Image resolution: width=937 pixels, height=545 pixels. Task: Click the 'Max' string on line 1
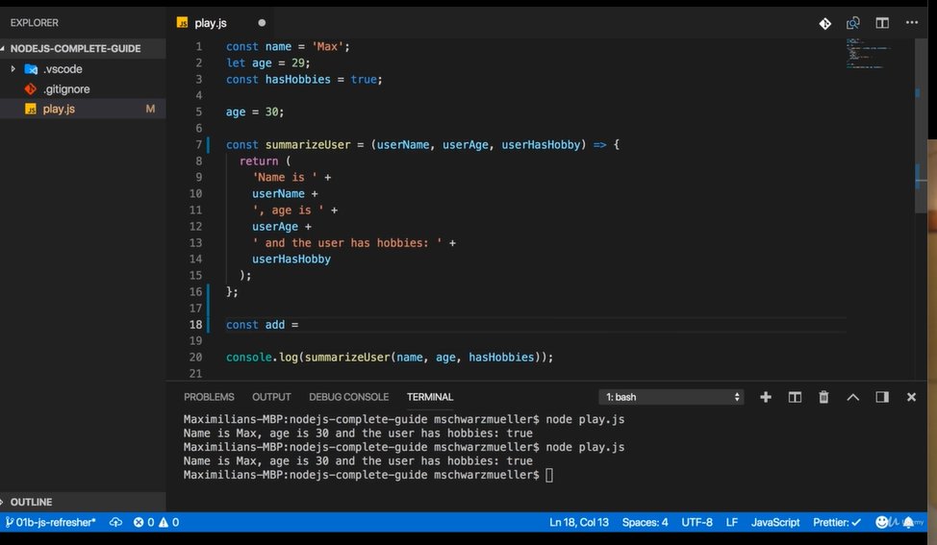pos(327,46)
